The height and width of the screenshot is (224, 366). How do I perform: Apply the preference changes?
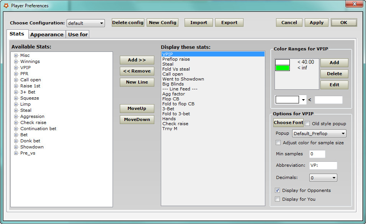tap(317, 23)
